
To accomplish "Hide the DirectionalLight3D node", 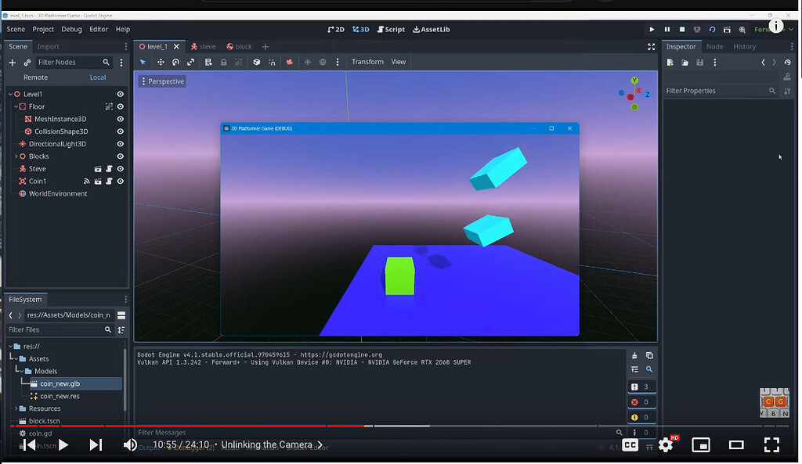I will tap(120, 143).
